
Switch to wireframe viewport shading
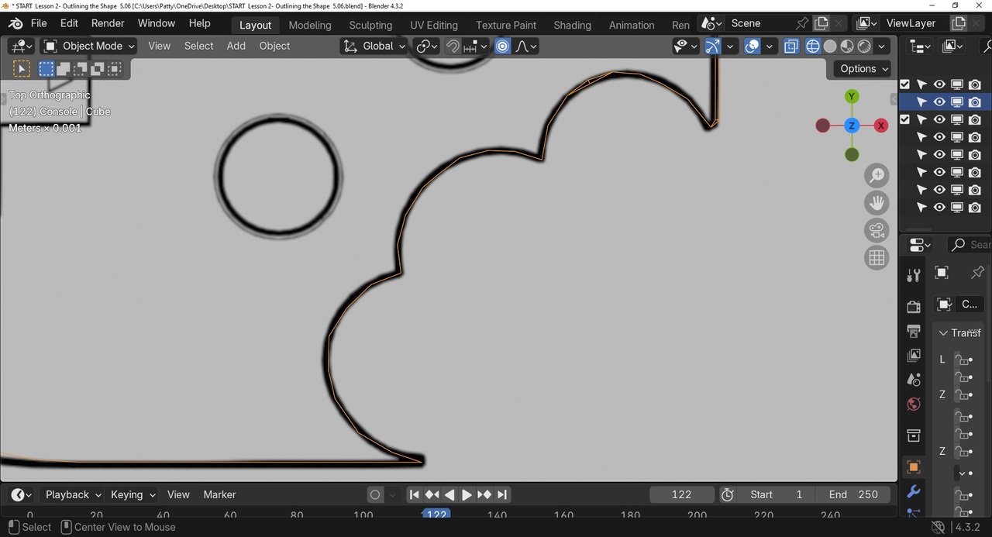coord(812,46)
